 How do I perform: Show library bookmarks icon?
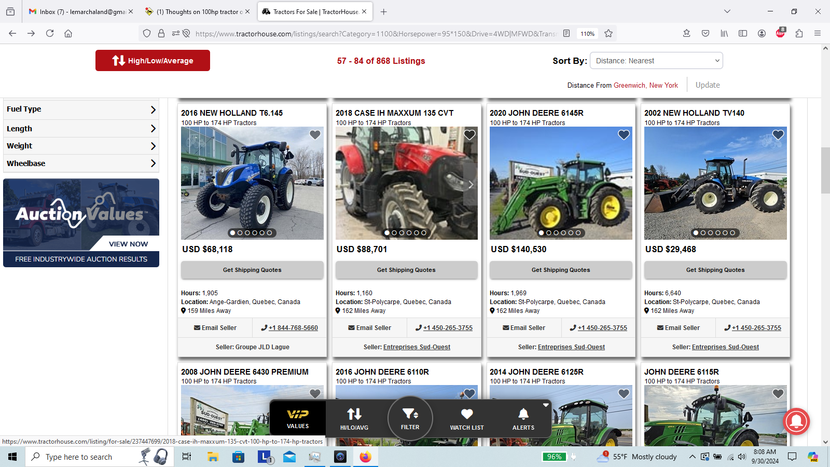(x=724, y=33)
